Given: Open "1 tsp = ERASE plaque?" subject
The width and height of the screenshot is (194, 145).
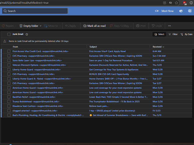Looking at the screenshot, I should pos(112,110).
